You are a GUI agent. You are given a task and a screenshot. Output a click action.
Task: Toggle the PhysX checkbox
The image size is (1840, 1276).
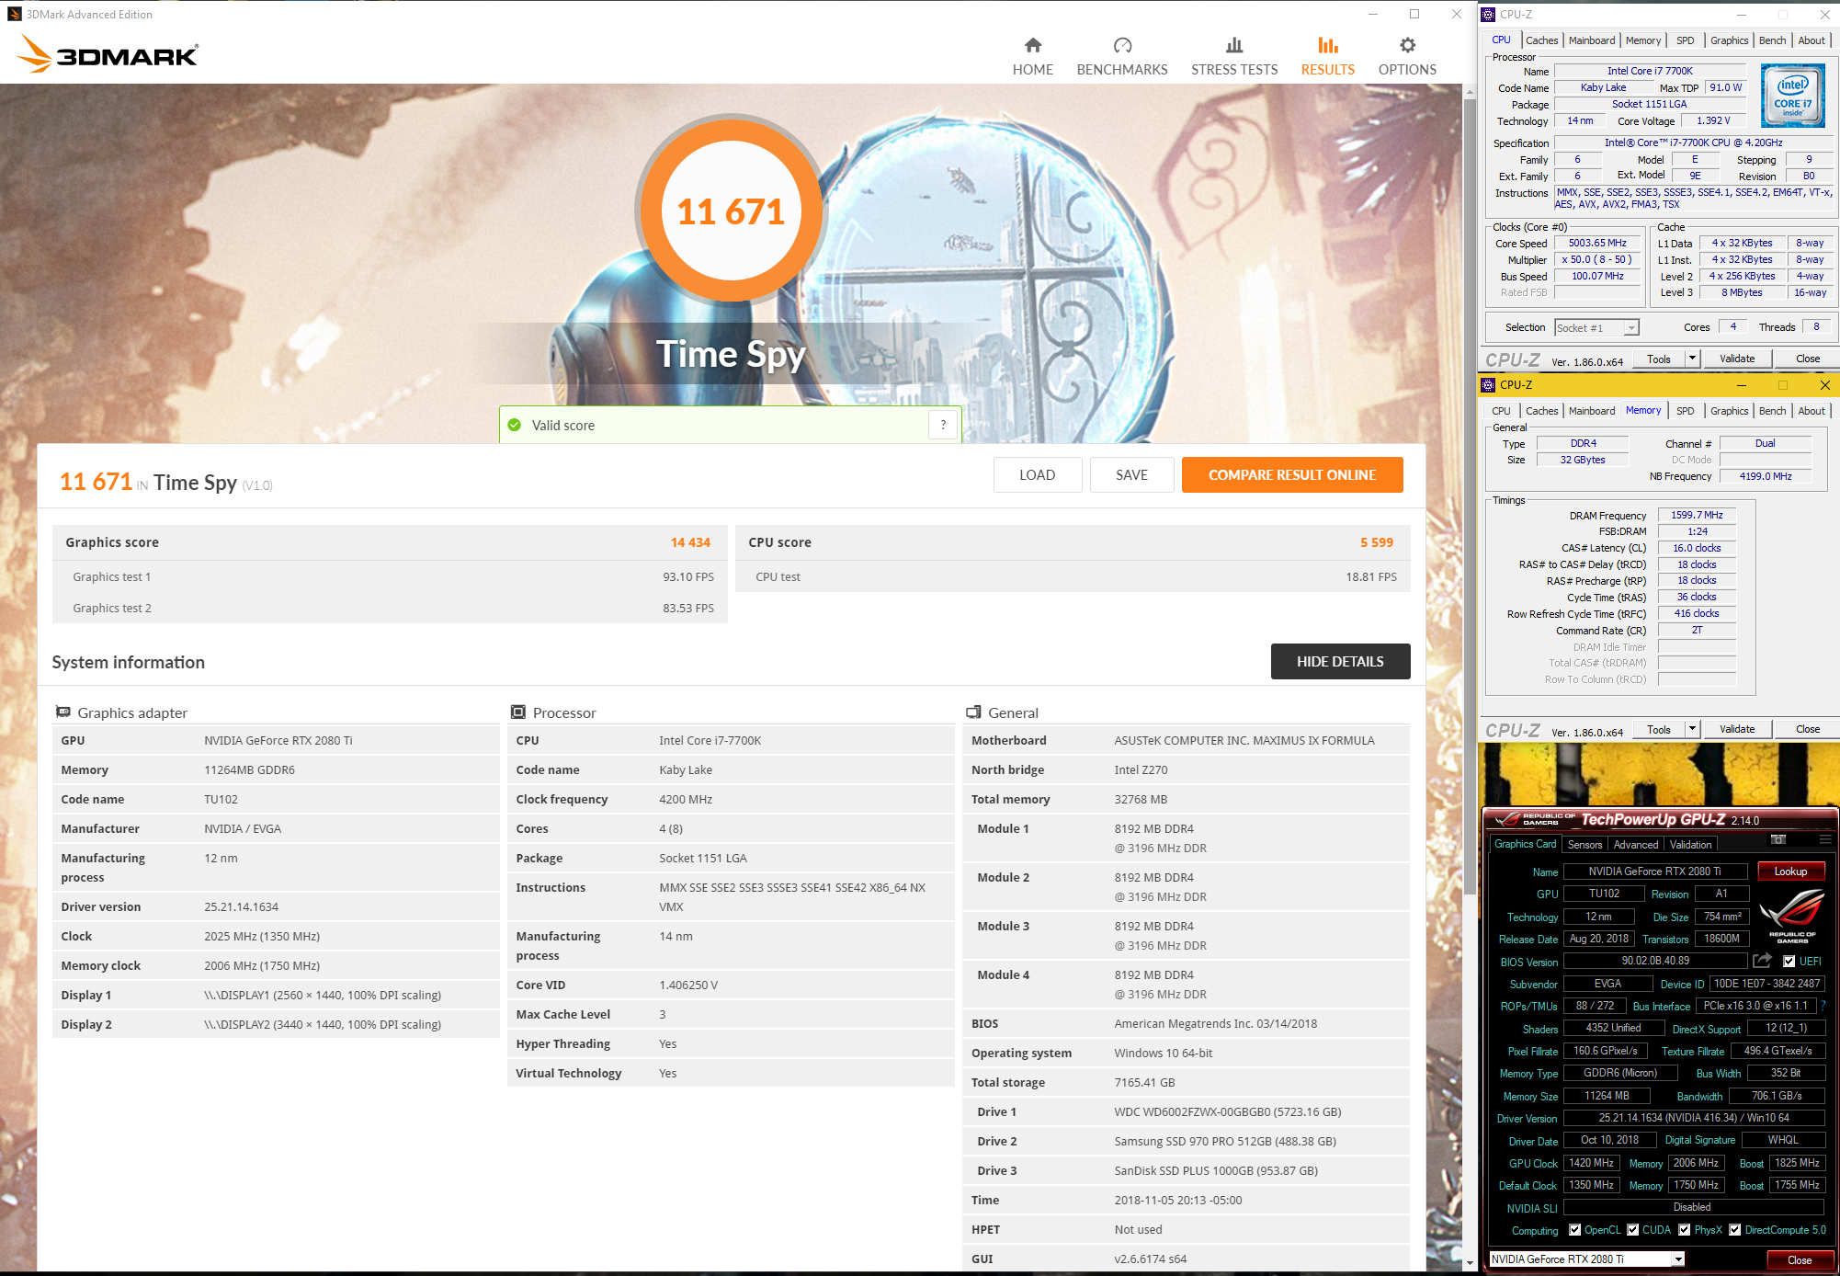[1684, 1230]
